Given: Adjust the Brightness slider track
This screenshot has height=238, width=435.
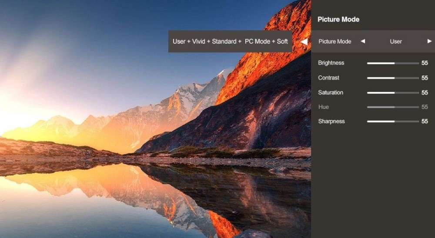Looking at the screenshot, I should [x=393, y=63].
